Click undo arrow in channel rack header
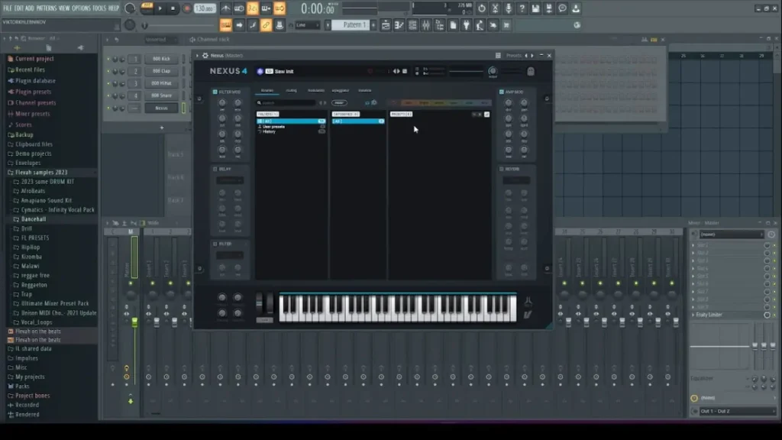 115,39
